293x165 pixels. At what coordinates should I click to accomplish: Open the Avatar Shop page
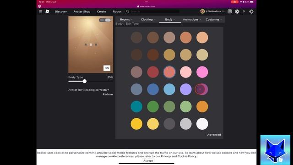pyautogui.click(x=82, y=11)
